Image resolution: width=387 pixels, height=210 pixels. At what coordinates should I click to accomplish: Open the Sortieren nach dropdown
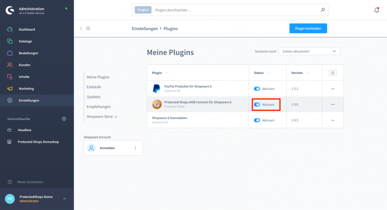(309, 51)
